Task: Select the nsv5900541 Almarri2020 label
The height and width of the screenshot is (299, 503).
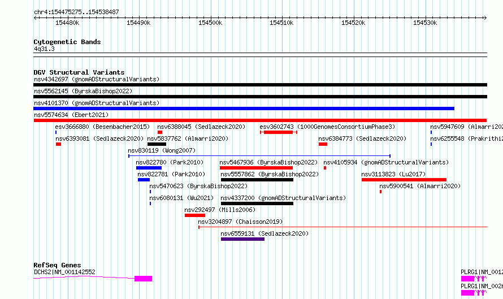Action: 420,186
